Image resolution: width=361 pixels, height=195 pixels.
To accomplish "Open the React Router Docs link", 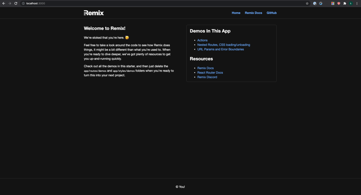I will tap(210, 73).
